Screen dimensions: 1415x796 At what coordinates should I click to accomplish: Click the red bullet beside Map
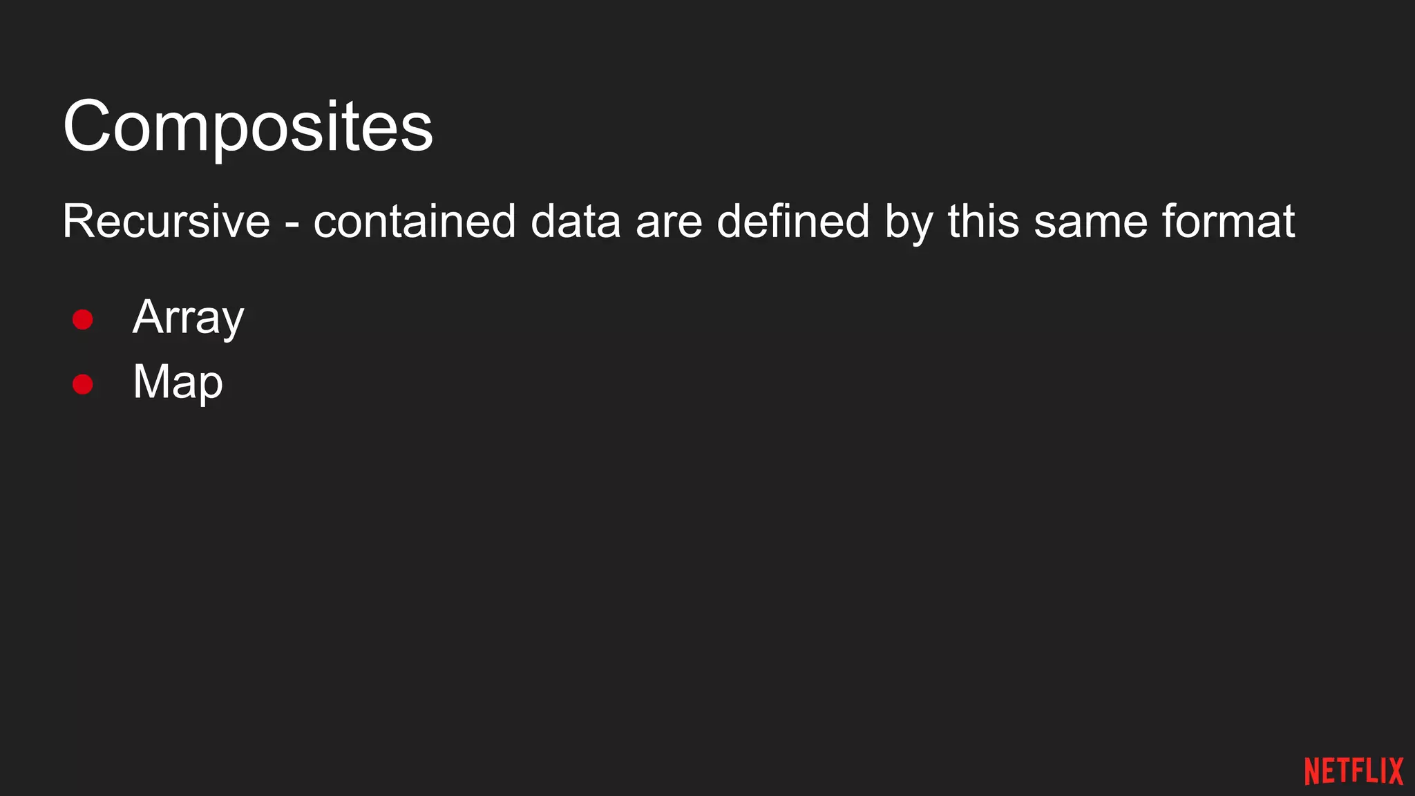[x=83, y=384]
